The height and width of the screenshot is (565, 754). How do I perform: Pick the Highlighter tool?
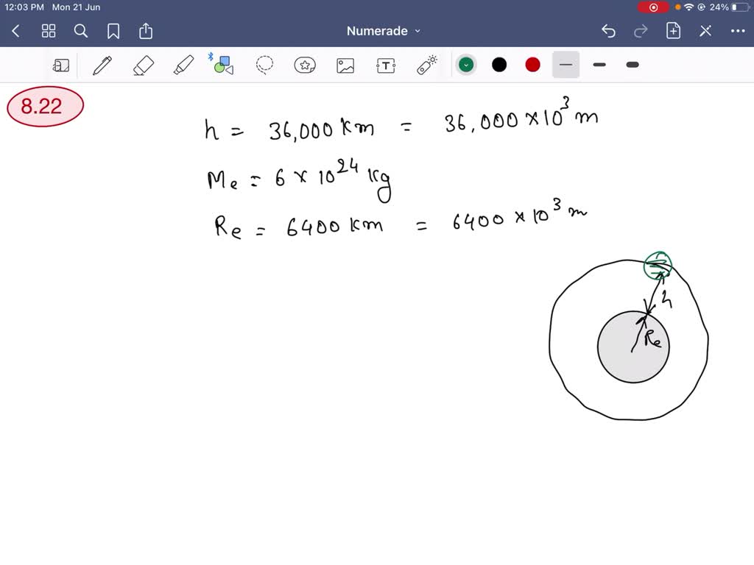(183, 65)
